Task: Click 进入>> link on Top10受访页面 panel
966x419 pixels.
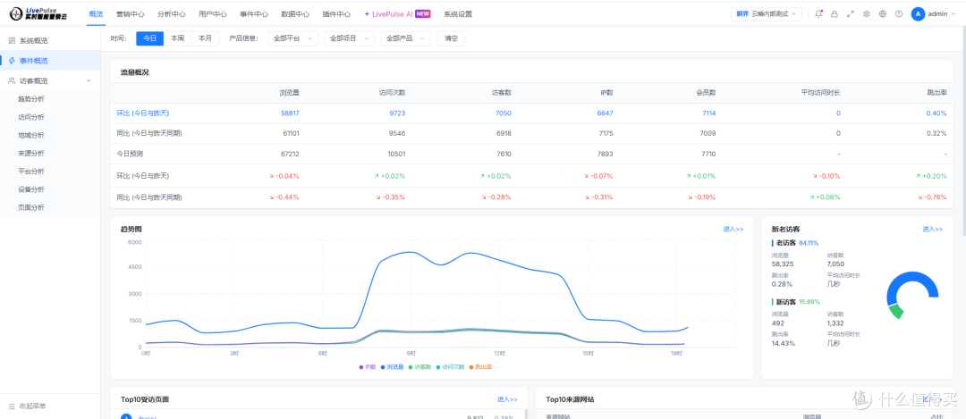Action: (x=508, y=399)
